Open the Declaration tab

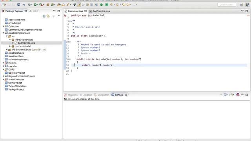click(102, 95)
